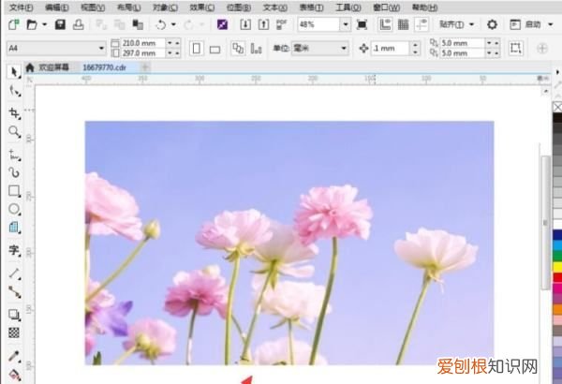Click the page width 210.0 mm stepper

(x=173, y=43)
